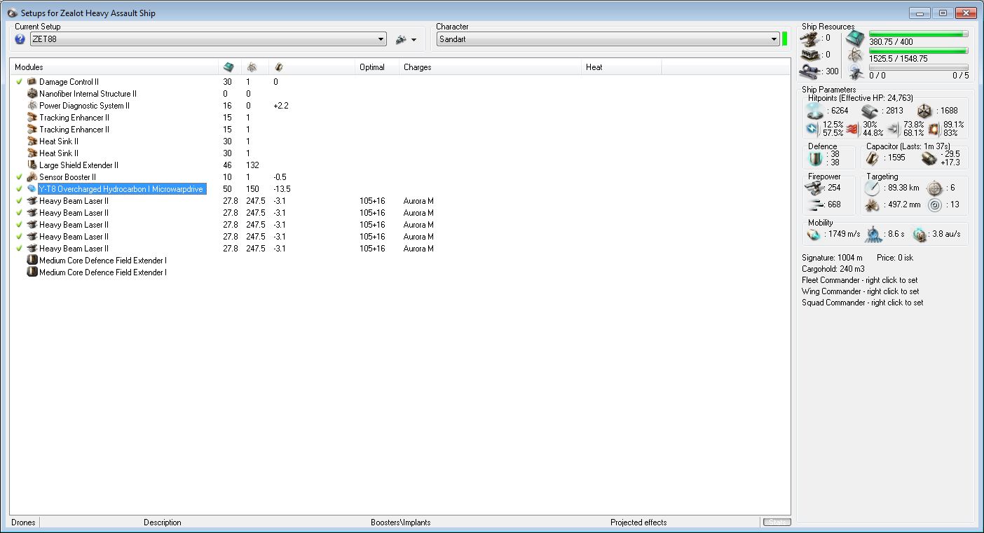Sort by the capacitor column icon header
The width and height of the screenshot is (984, 533).
(x=278, y=67)
